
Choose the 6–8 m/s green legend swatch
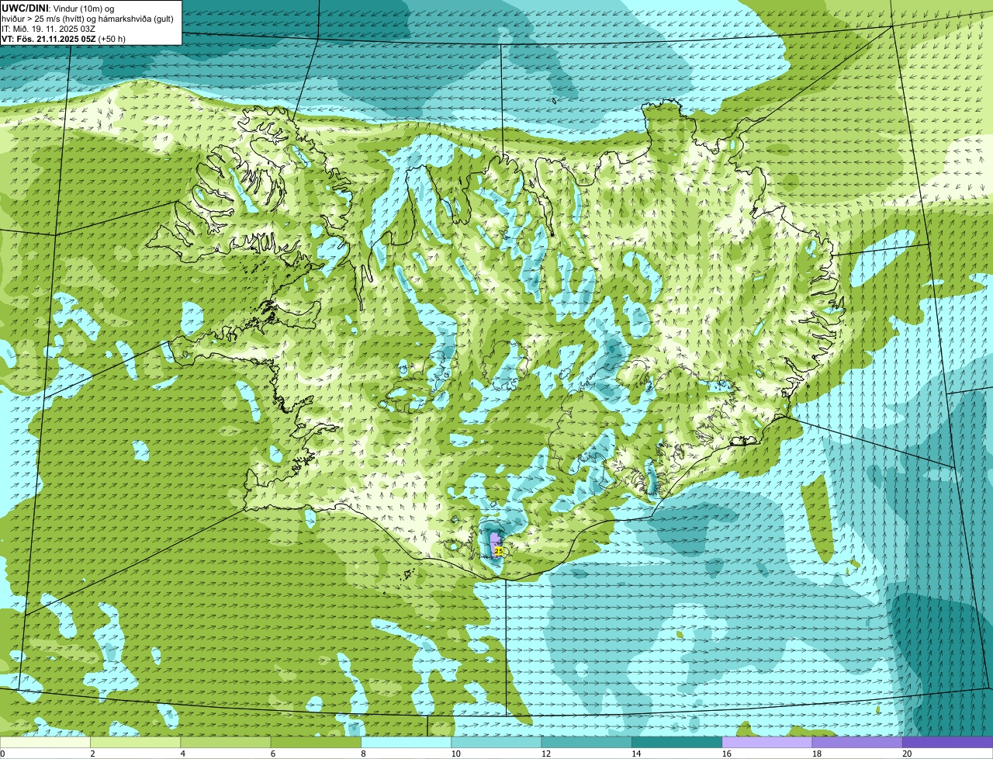pyautogui.click(x=316, y=743)
